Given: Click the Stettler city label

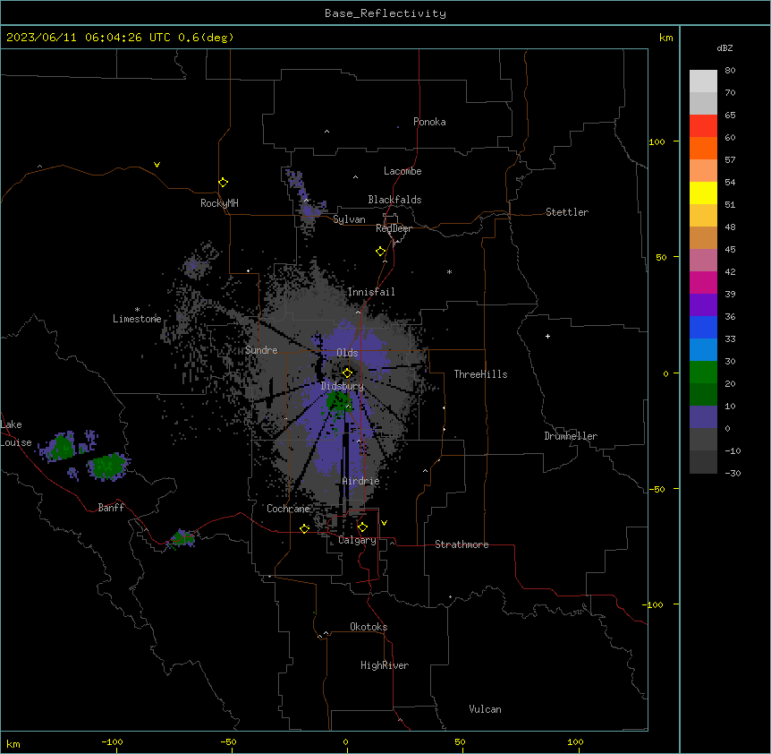Looking at the screenshot, I should tap(567, 212).
